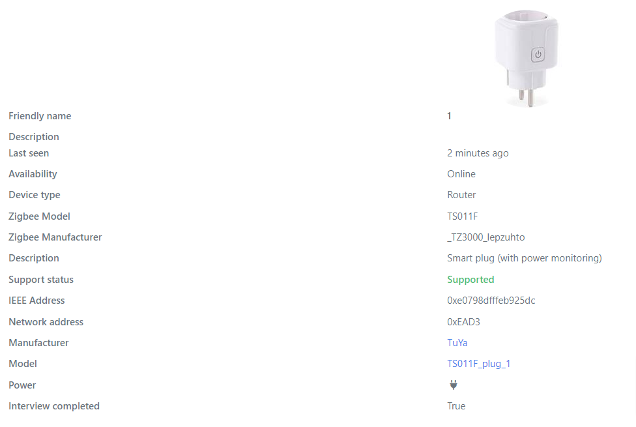Screen dimensions: 636x427
Task: Click the Power row label
Action: point(22,385)
